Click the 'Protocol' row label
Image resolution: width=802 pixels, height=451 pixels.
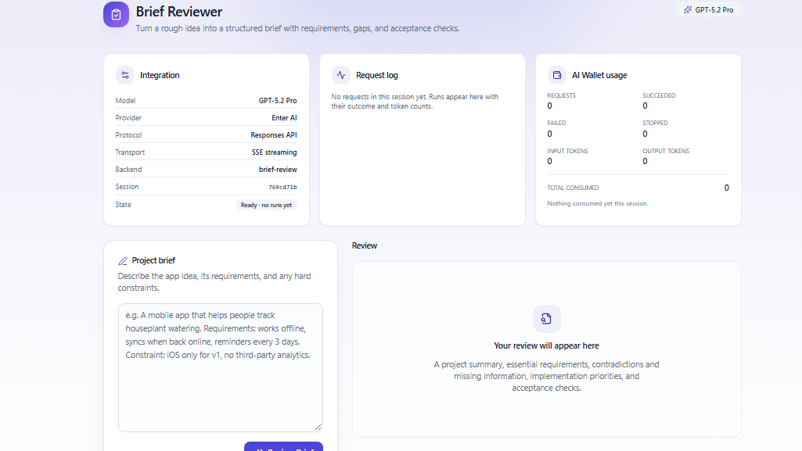point(128,135)
